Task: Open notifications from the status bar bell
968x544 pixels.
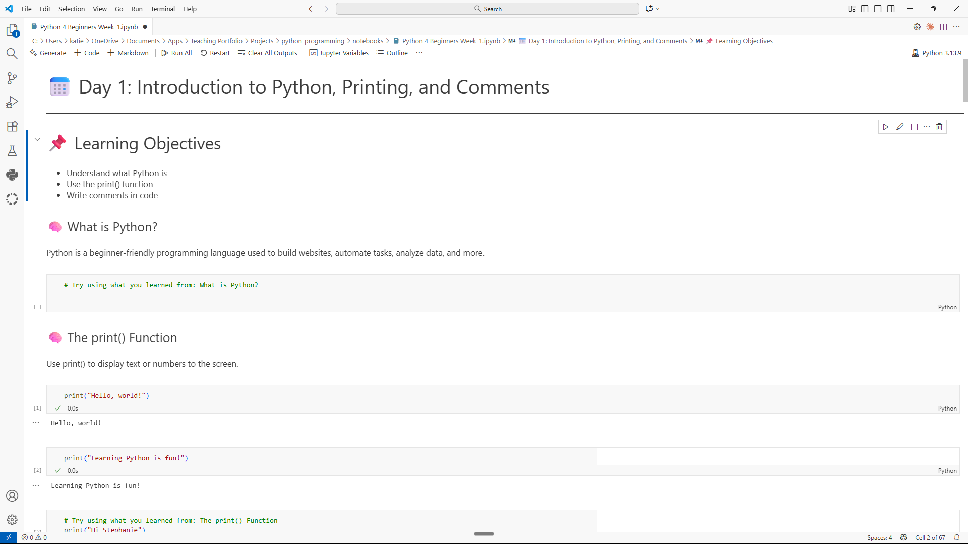Action: point(957,537)
